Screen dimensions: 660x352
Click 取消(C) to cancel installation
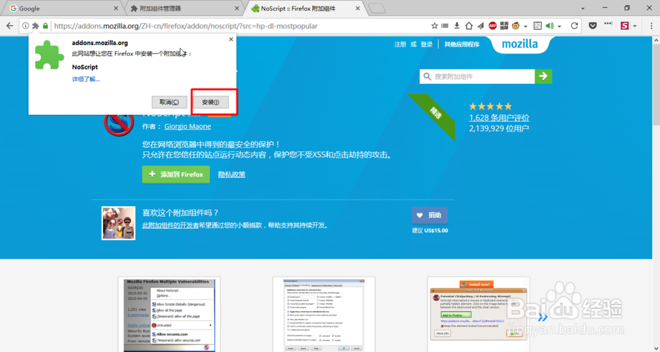(x=169, y=102)
